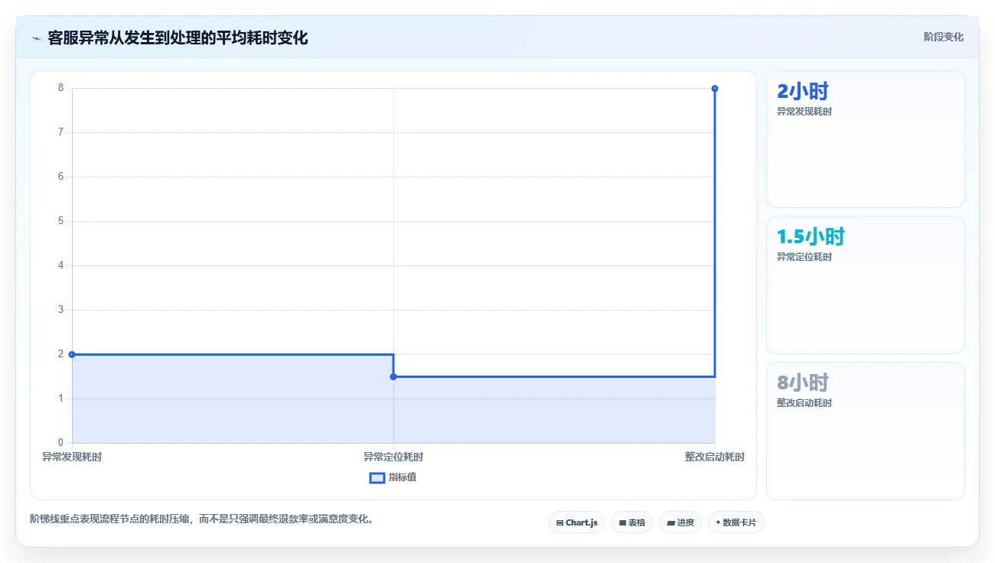Image resolution: width=995 pixels, height=563 pixels.
Task: Click the footnote text about 阶梯线
Action: click(x=201, y=519)
